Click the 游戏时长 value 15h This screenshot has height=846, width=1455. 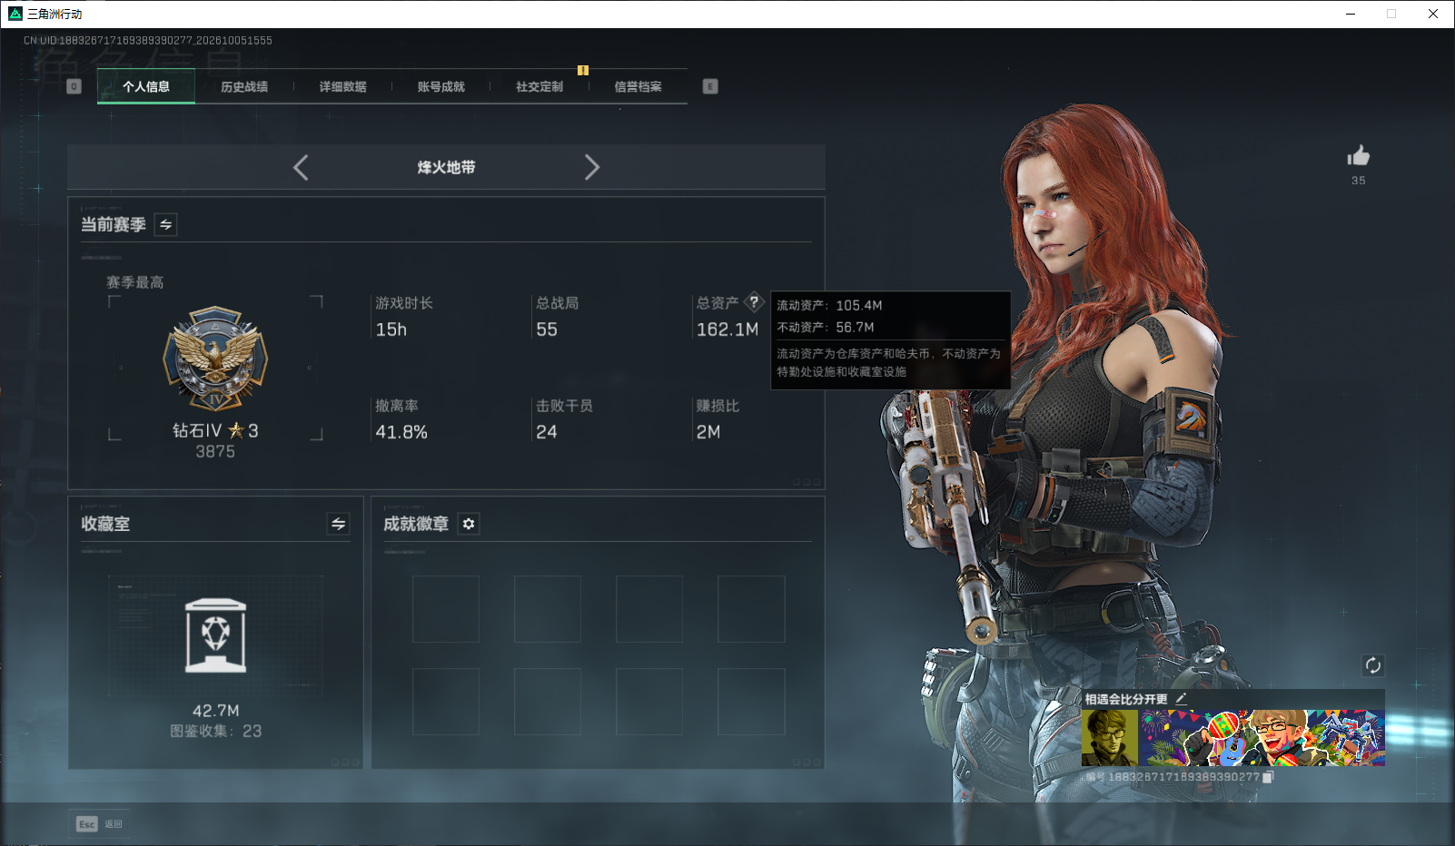tap(391, 330)
